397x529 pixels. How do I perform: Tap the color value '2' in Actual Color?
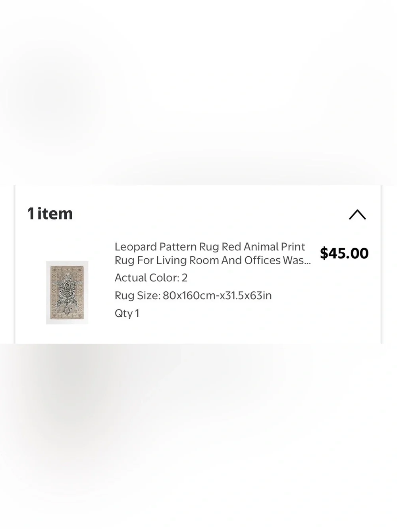[185, 278]
